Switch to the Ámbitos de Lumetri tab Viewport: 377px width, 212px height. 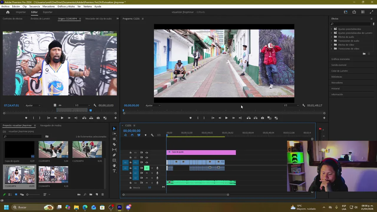[x=40, y=19]
